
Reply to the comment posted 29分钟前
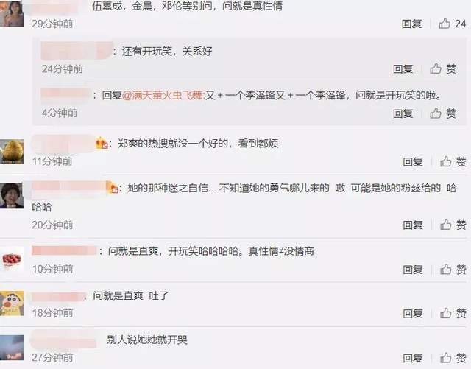pyautogui.click(x=412, y=24)
